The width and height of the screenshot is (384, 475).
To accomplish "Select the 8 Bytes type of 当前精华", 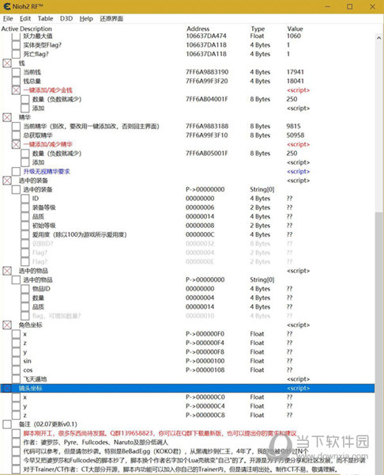I will (260, 126).
